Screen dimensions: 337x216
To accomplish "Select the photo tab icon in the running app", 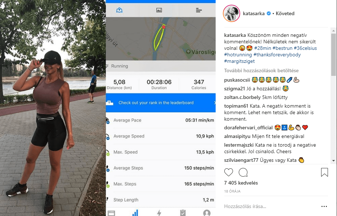I will [x=159, y=10].
